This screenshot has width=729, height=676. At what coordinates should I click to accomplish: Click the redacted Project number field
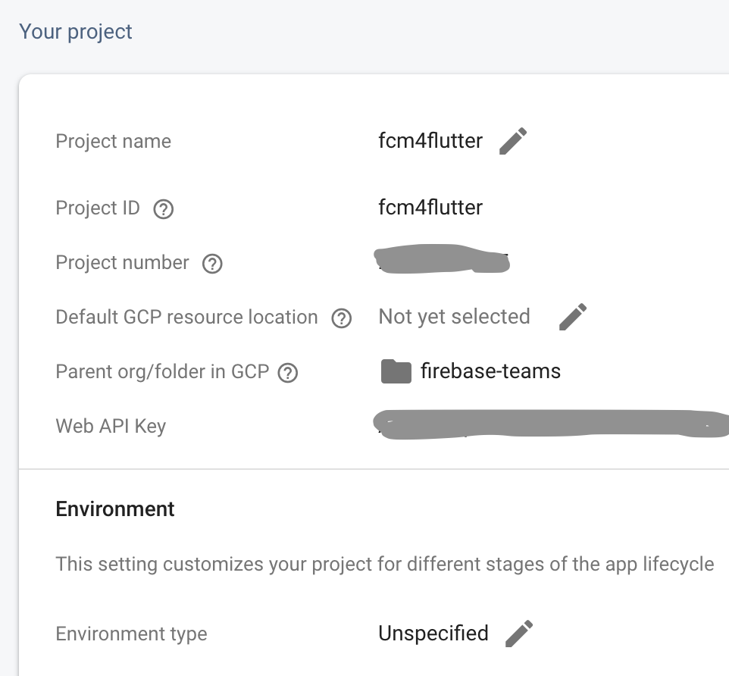click(x=443, y=261)
